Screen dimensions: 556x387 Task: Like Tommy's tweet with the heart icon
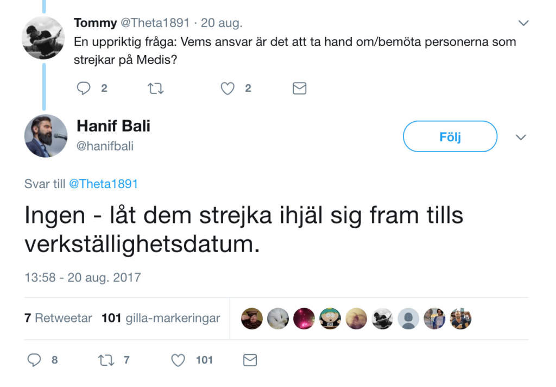228,89
